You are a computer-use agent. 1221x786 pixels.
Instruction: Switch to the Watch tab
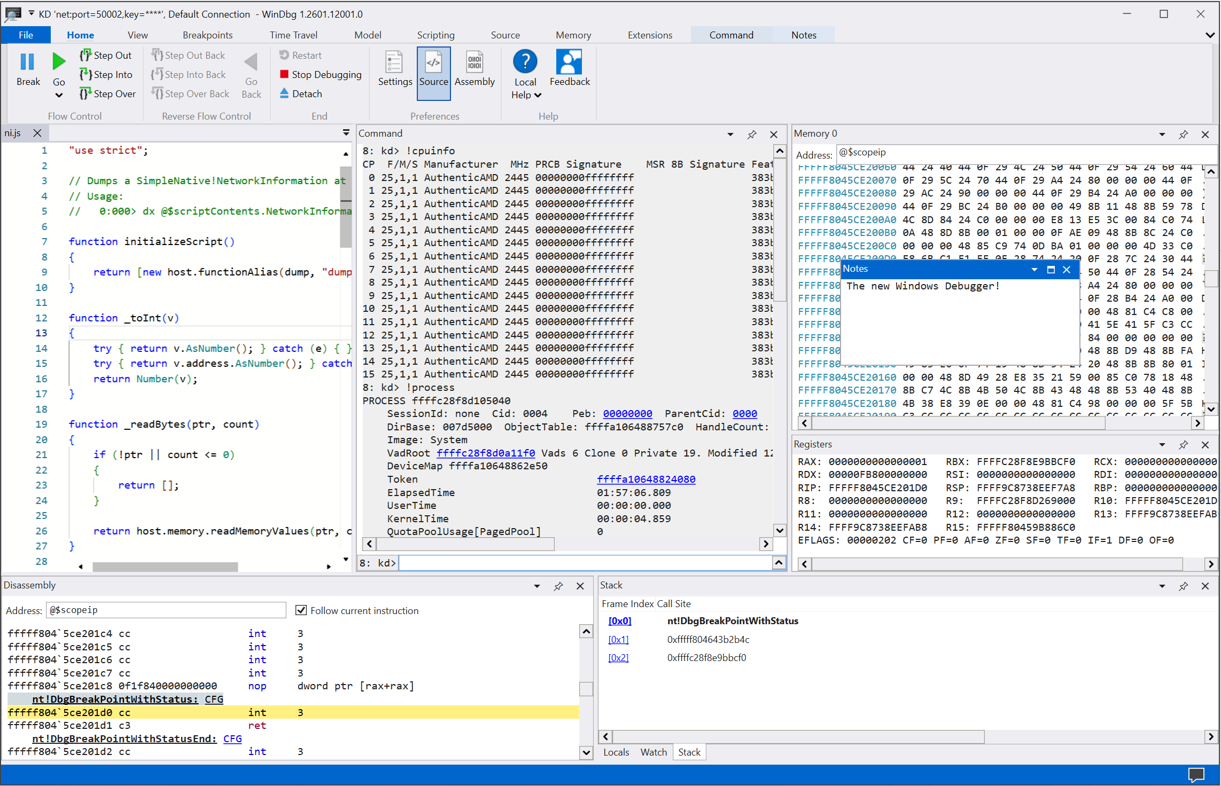[x=653, y=752]
